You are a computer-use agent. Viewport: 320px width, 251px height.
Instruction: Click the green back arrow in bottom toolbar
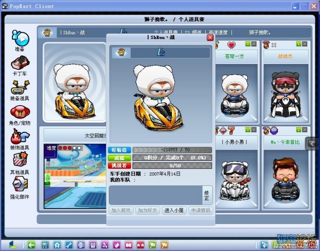[x=31, y=245]
